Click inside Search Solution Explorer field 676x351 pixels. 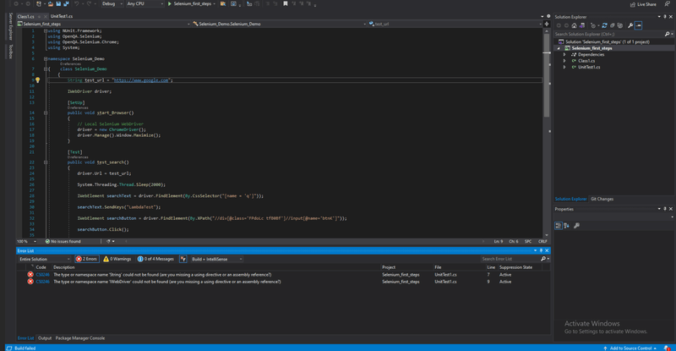tap(608, 34)
